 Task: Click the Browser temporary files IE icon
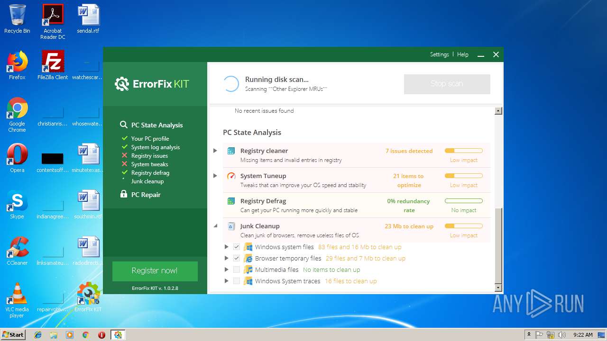248,258
